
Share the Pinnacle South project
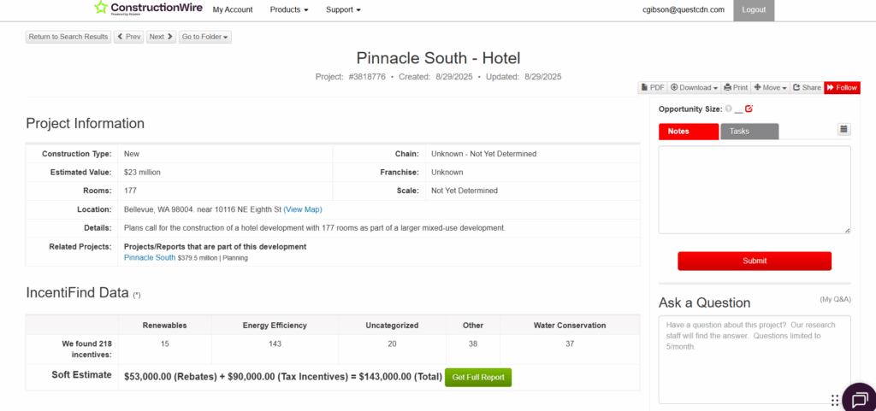[x=806, y=87]
